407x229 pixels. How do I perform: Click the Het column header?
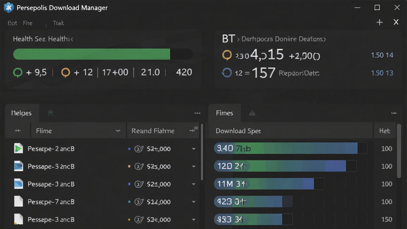(x=384, y=131)
